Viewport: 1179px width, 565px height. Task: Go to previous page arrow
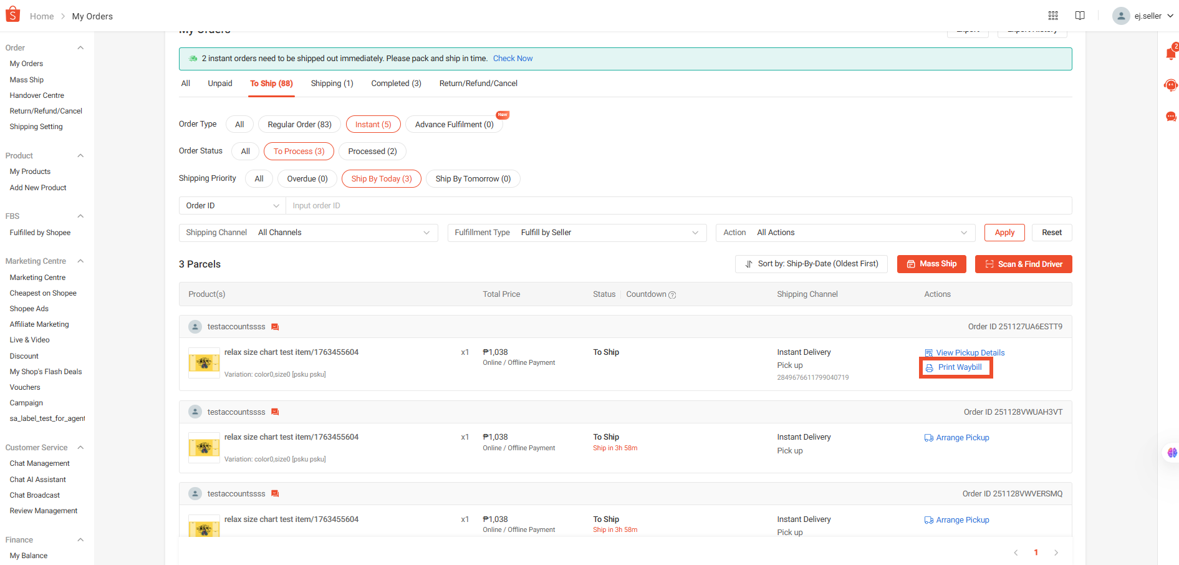click(x=1016, y=553)
